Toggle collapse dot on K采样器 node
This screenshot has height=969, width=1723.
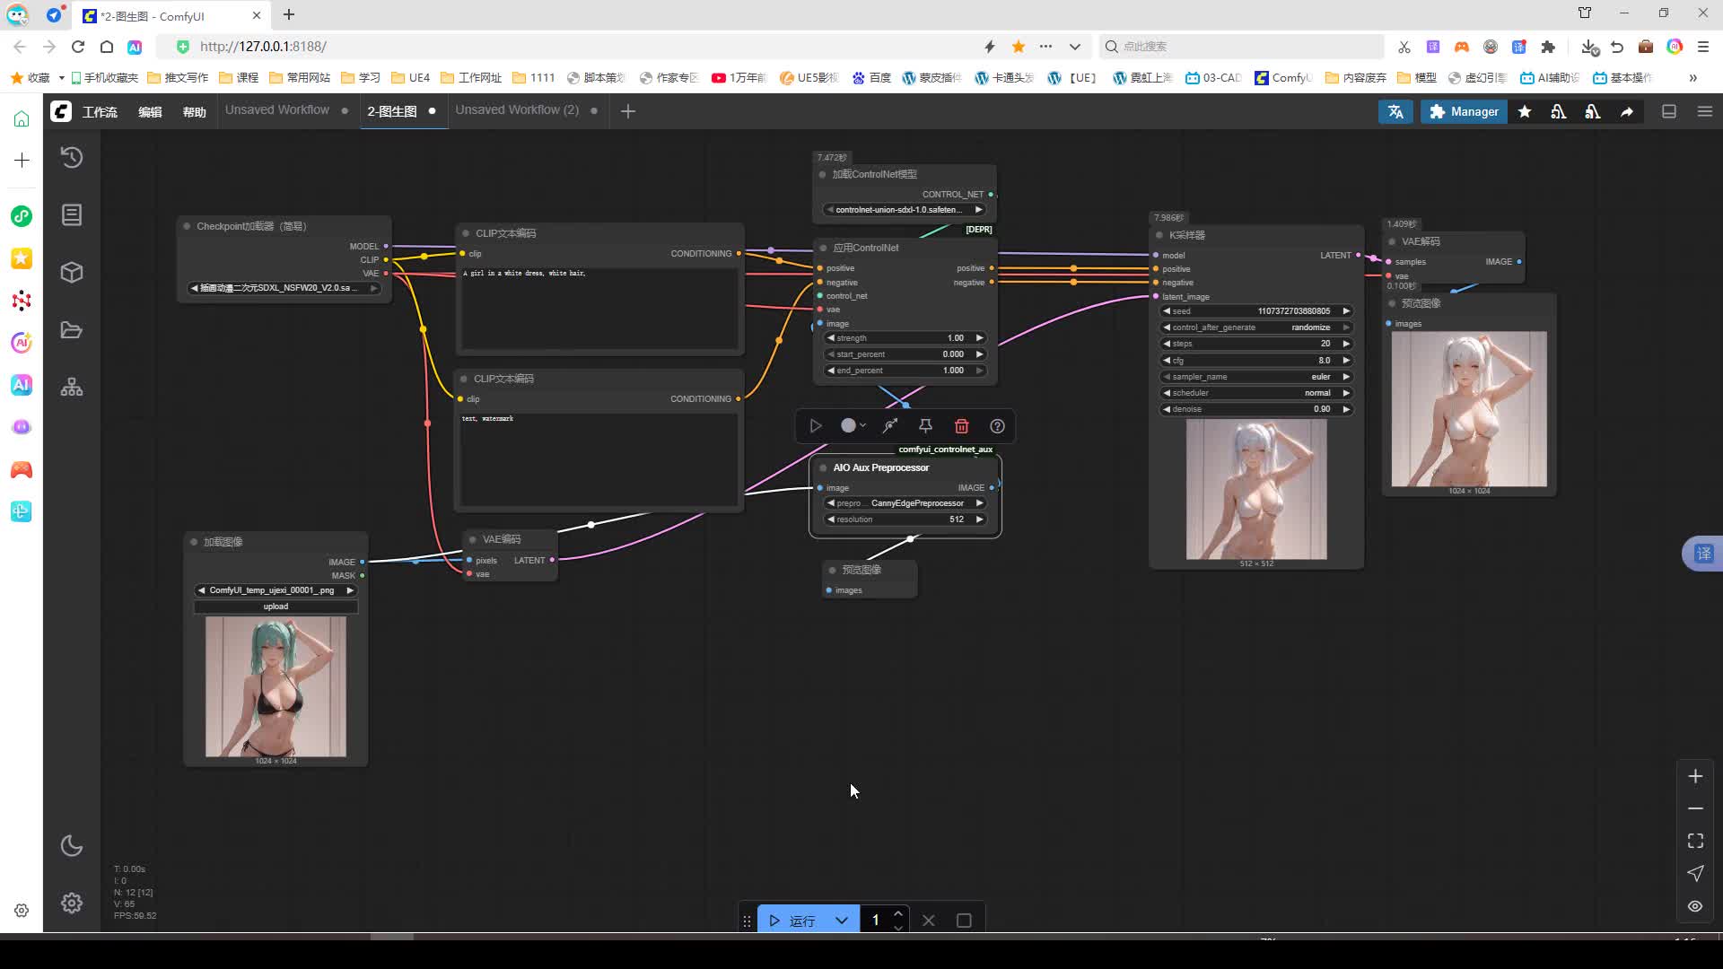click(x=1159, y=235)
